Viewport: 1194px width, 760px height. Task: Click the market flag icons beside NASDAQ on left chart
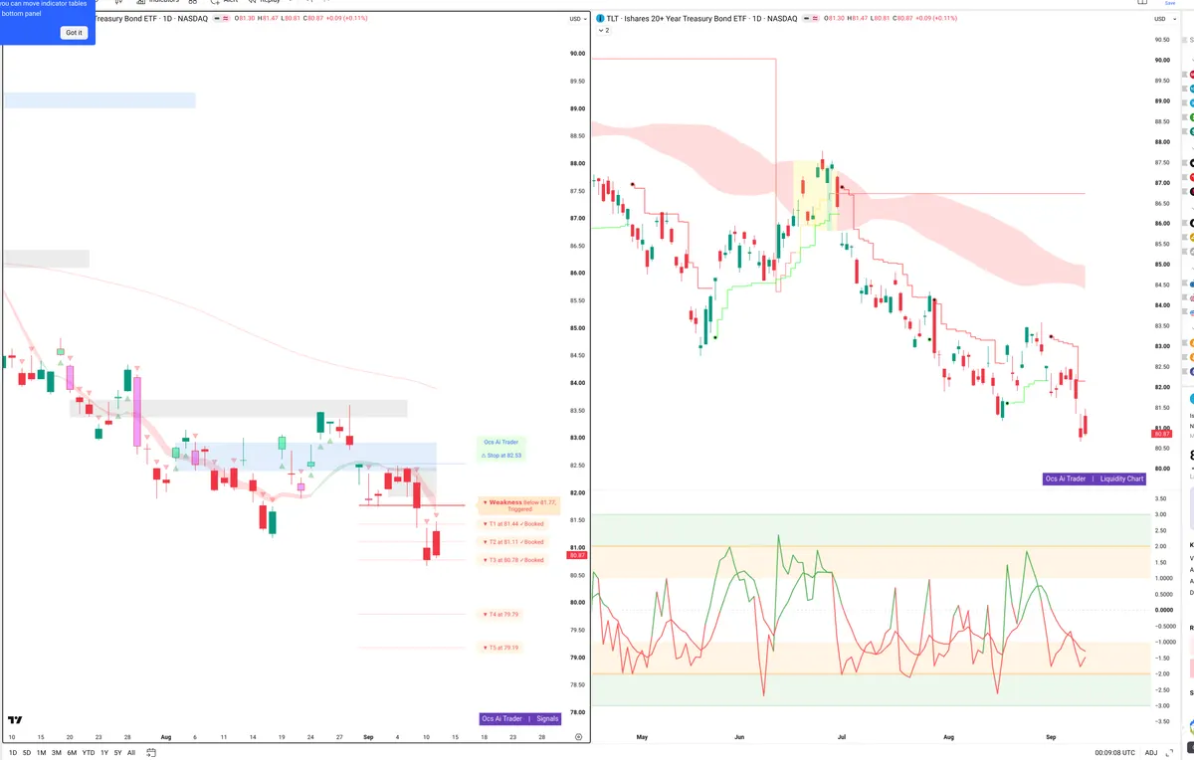pos(219,18)
